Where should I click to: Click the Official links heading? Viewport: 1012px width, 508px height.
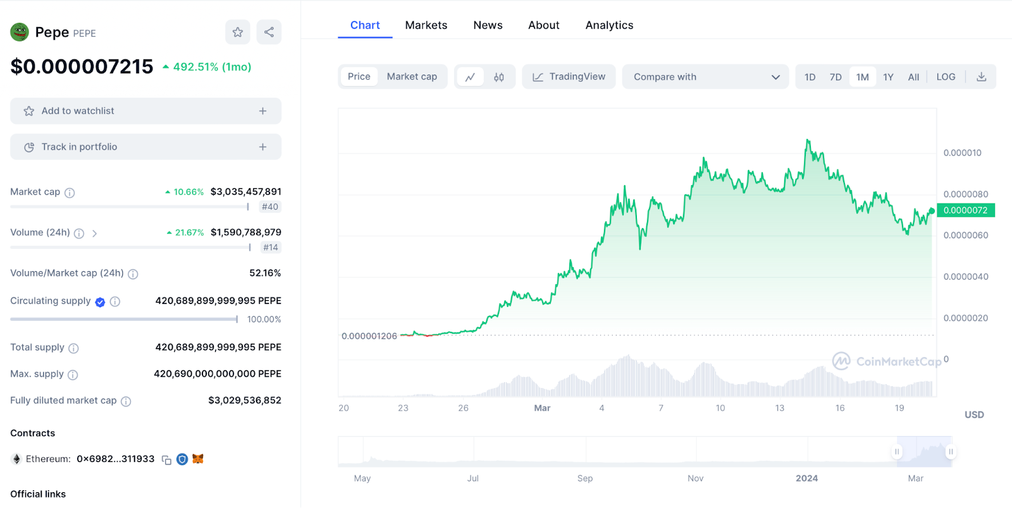38,494
